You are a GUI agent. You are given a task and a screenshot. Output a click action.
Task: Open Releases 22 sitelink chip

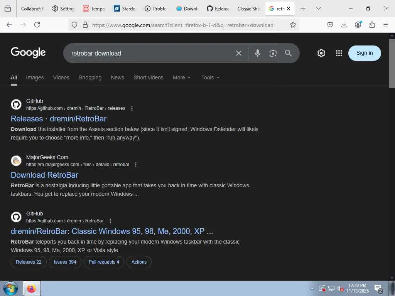[29, 262]
